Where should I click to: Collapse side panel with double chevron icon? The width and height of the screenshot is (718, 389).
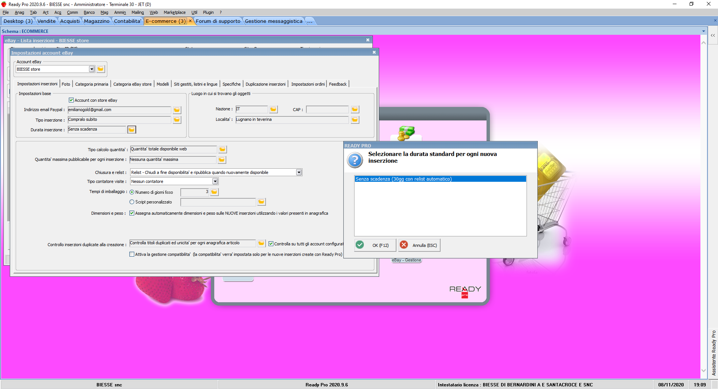coord(713,35)
